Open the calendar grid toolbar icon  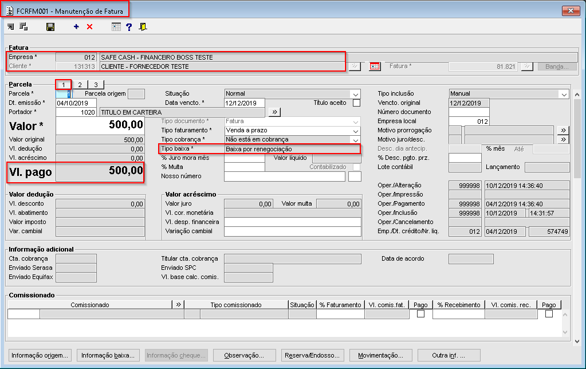116,26
